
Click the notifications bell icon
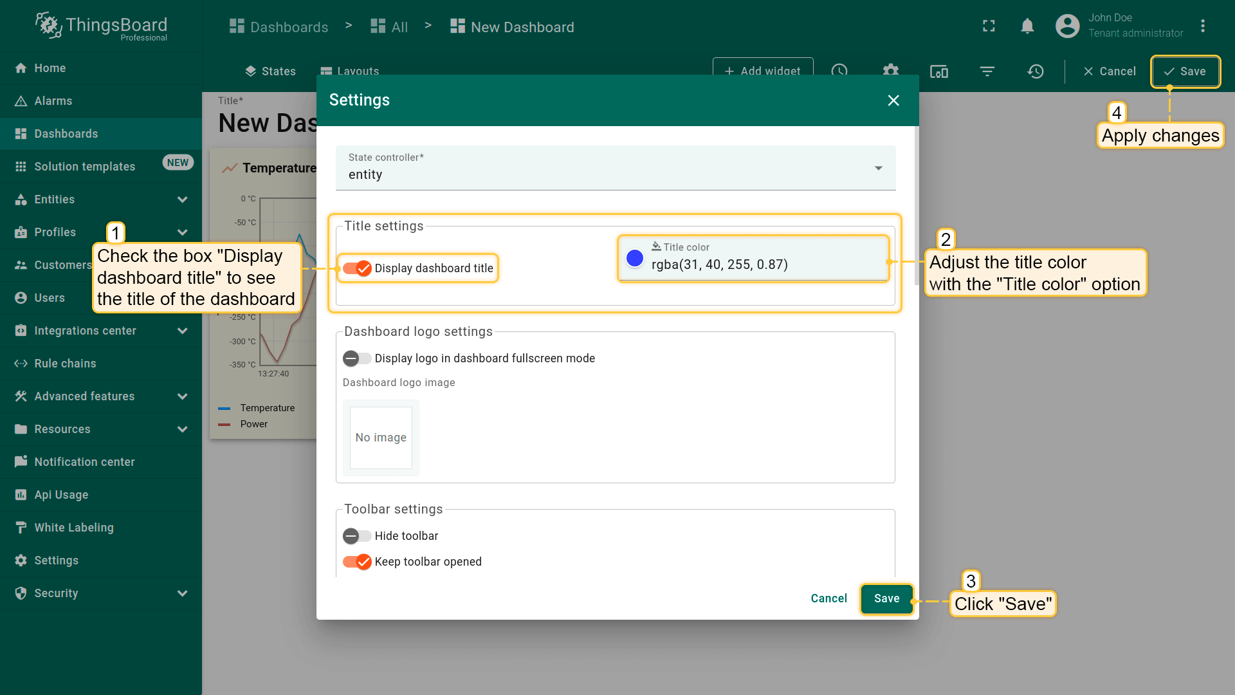pos(1027,26)
